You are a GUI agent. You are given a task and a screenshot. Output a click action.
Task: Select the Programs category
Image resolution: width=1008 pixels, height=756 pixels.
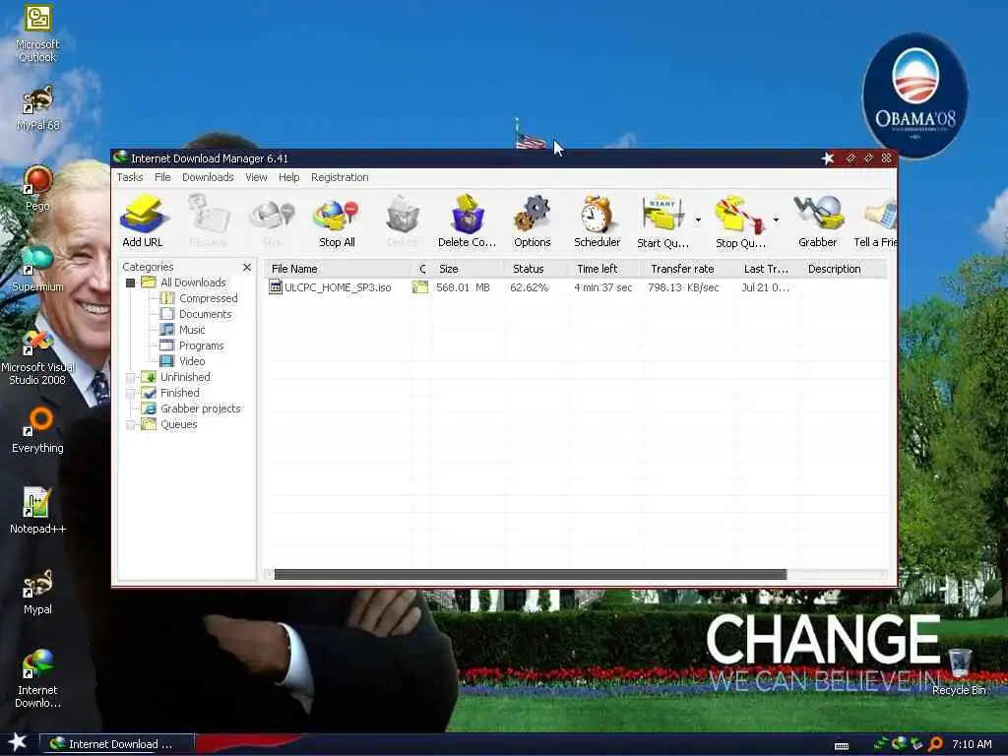tap(201, 346)
